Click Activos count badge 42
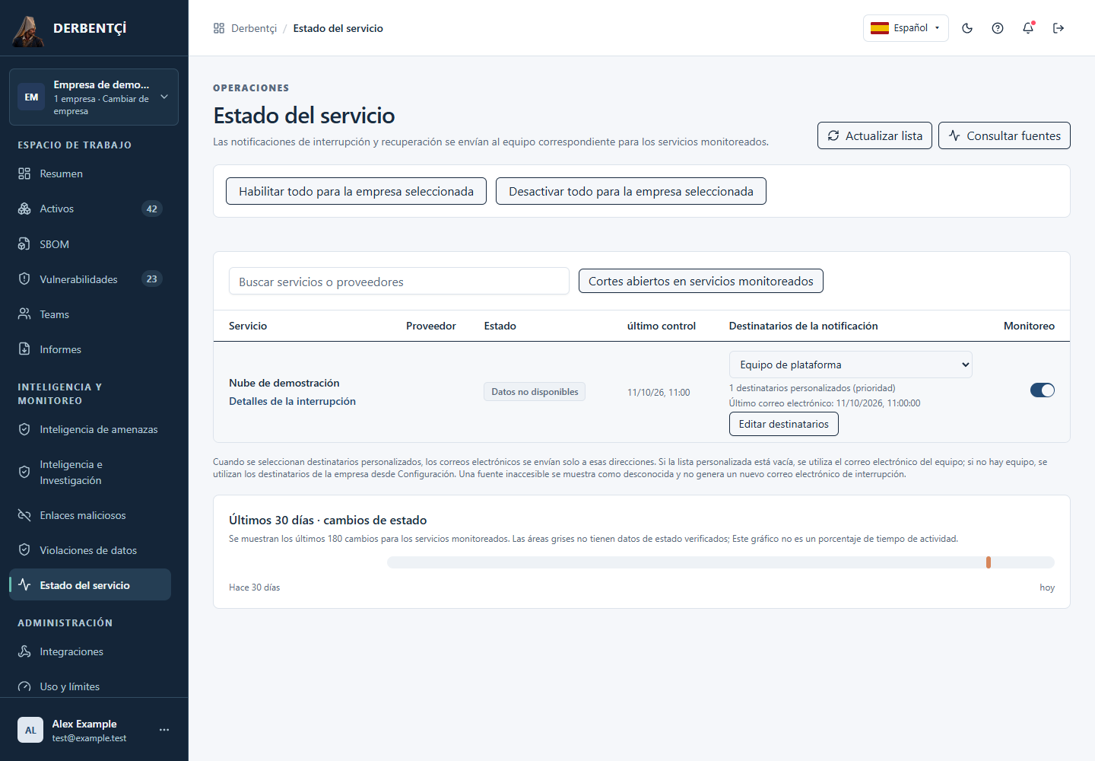 click(x=152, y=209)
